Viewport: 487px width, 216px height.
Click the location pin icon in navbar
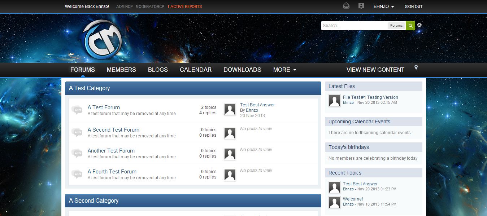(x=416, y=67)
